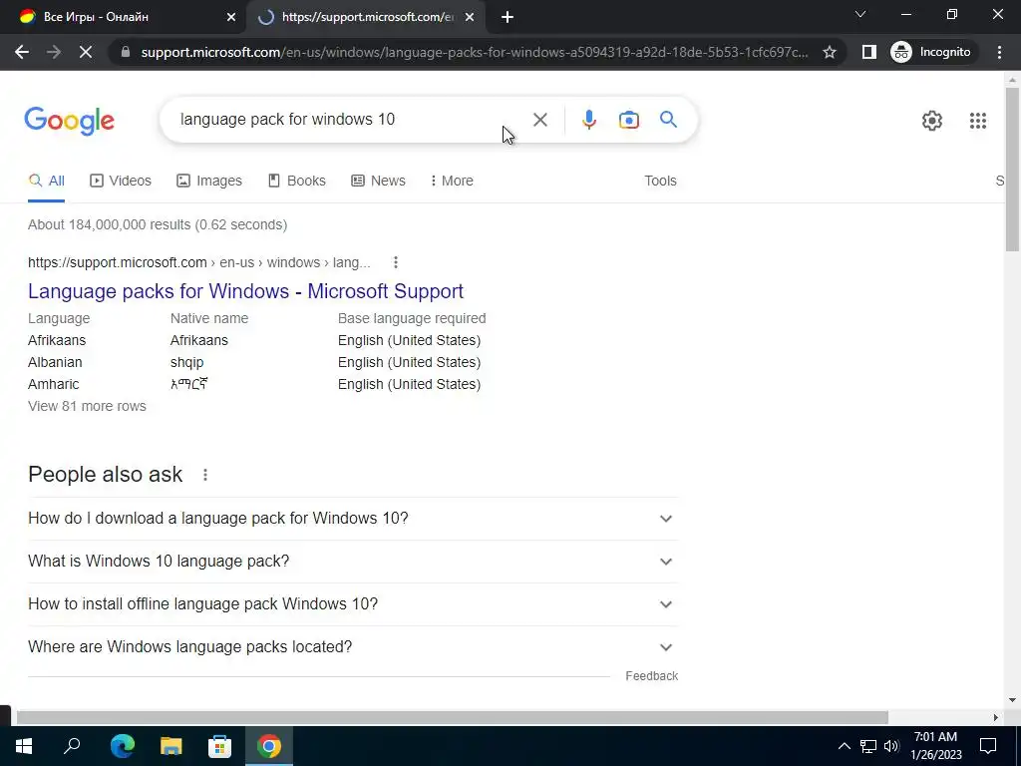
Task: Open Google apps grid
Action: 977,121
